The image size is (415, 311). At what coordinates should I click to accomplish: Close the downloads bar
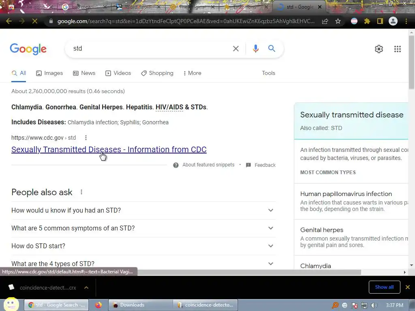408,287
